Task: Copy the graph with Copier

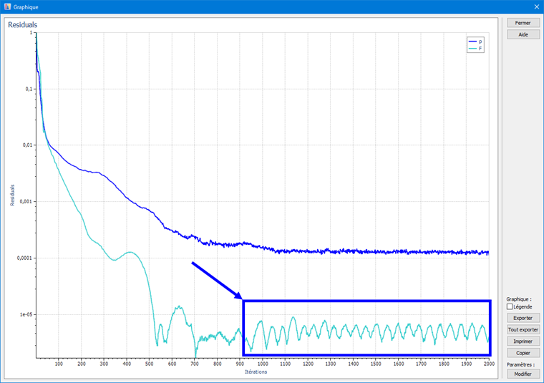Action: [523, 353]
